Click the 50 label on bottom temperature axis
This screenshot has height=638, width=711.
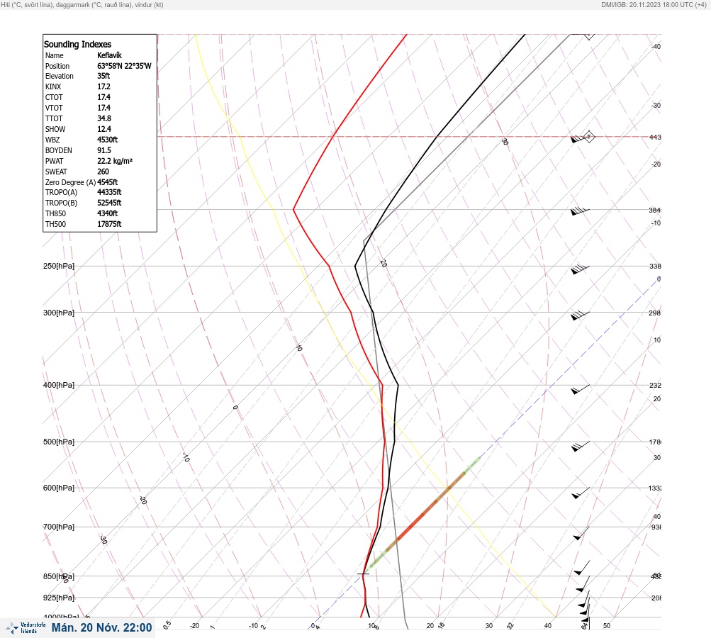point(607,626)
